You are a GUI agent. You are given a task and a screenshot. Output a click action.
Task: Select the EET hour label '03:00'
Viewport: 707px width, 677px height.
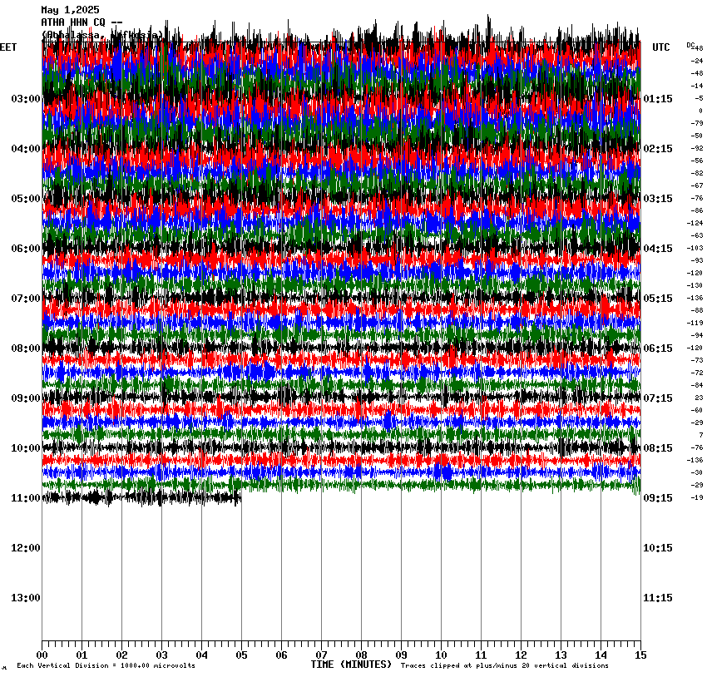[x=26, y=99]
